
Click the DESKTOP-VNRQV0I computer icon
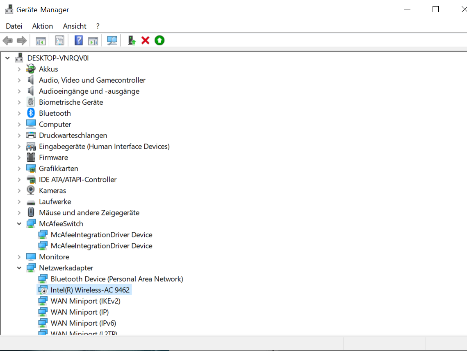point(19,58)
